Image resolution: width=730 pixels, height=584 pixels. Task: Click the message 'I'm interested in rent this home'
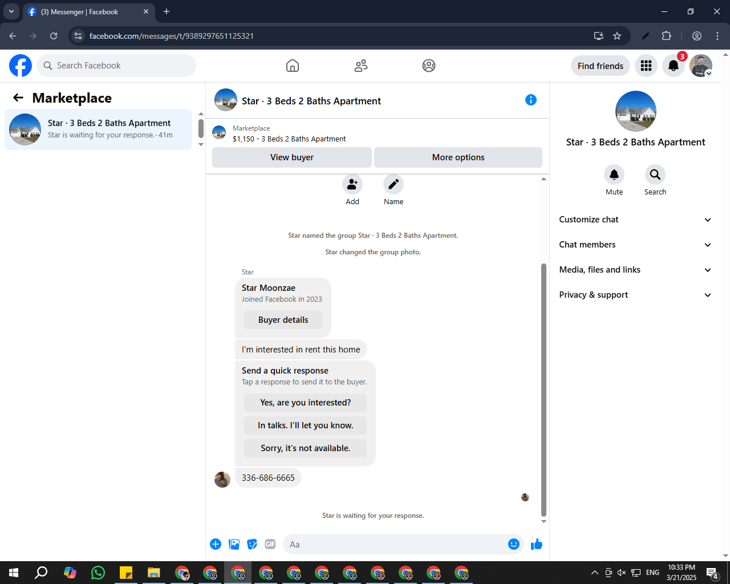tap(301, 350)
